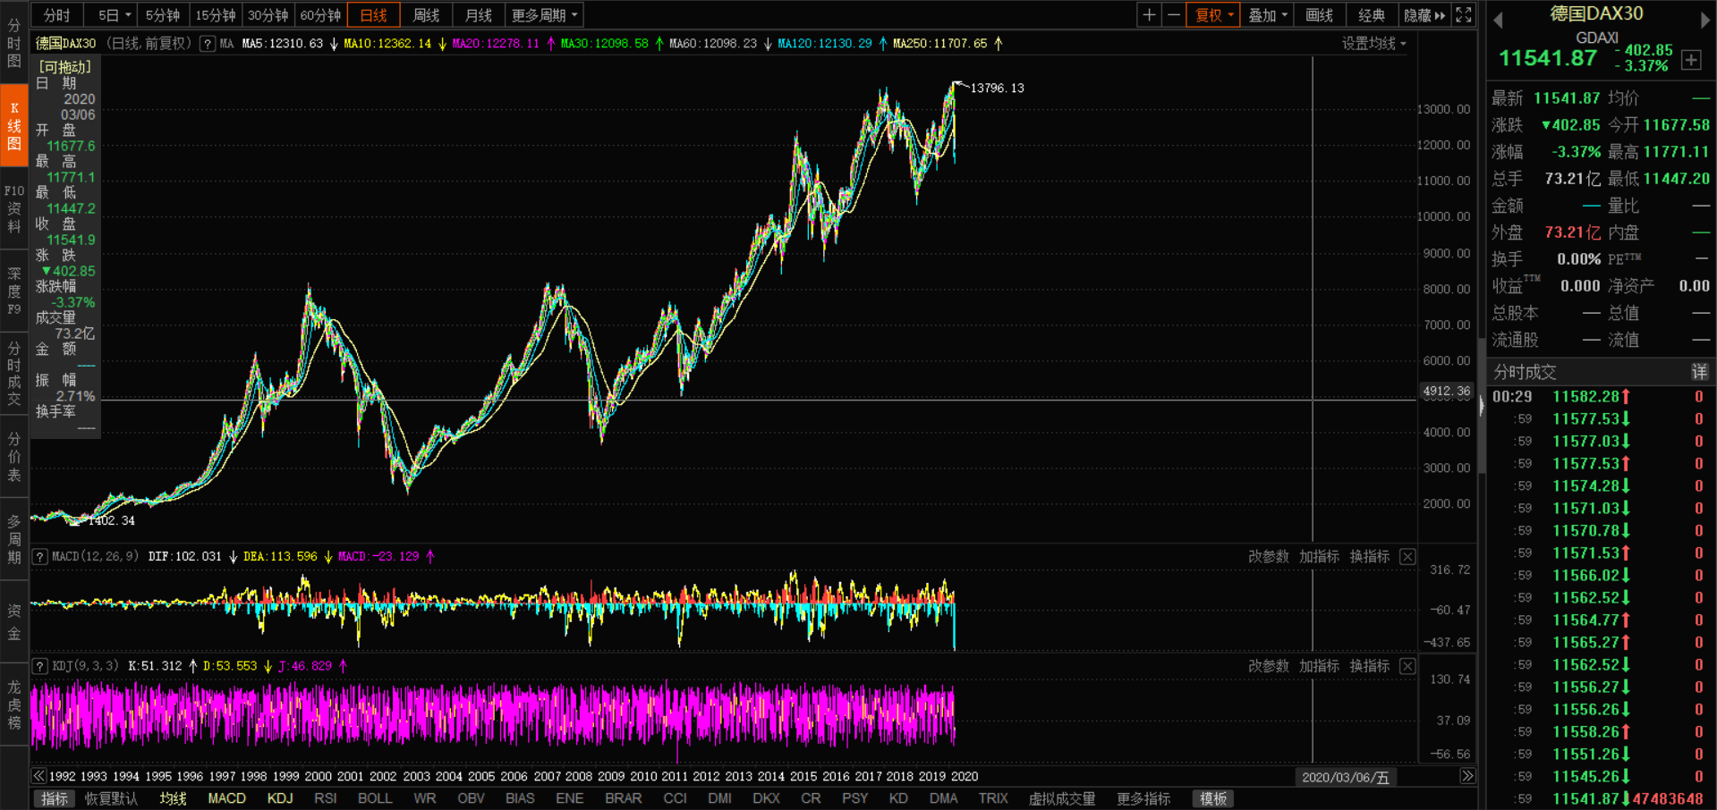Click date label 2020/03/06/五 on timeline

(1346, 777)
